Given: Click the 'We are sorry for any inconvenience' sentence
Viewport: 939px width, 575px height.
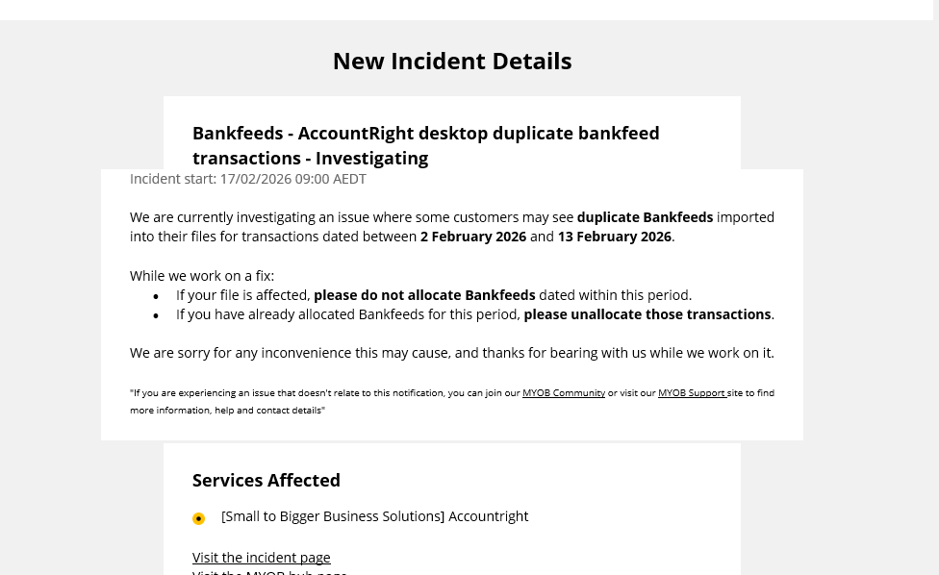Looking at the screenshot, I should pyautogui.click(x=451, y=353).
